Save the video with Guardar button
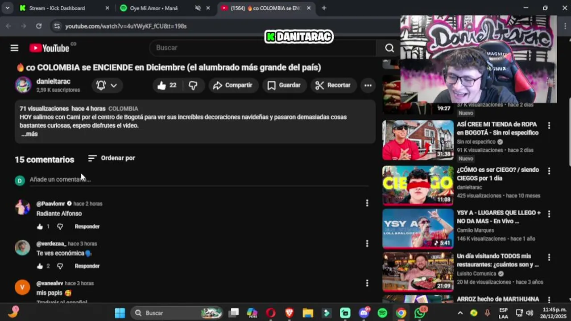Screen dimensions: 571x321 pos(284,85)
